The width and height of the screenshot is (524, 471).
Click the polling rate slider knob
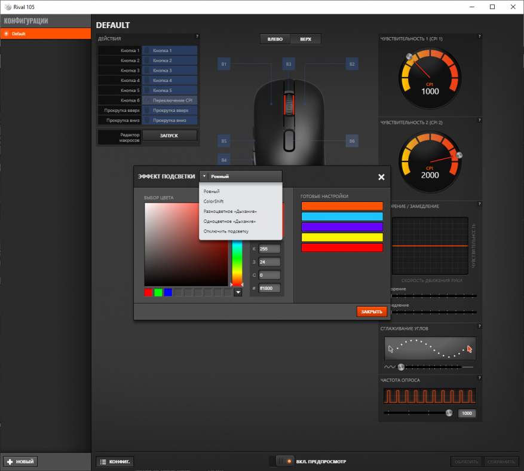449,413
